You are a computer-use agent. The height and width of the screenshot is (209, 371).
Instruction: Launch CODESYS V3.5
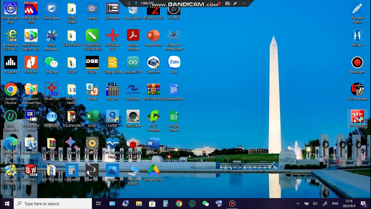(x=133, y=148)
